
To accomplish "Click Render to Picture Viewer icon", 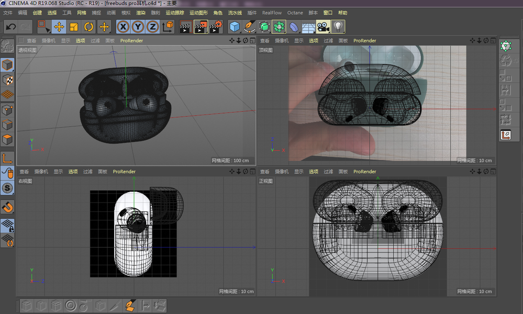I will (201, 27).
